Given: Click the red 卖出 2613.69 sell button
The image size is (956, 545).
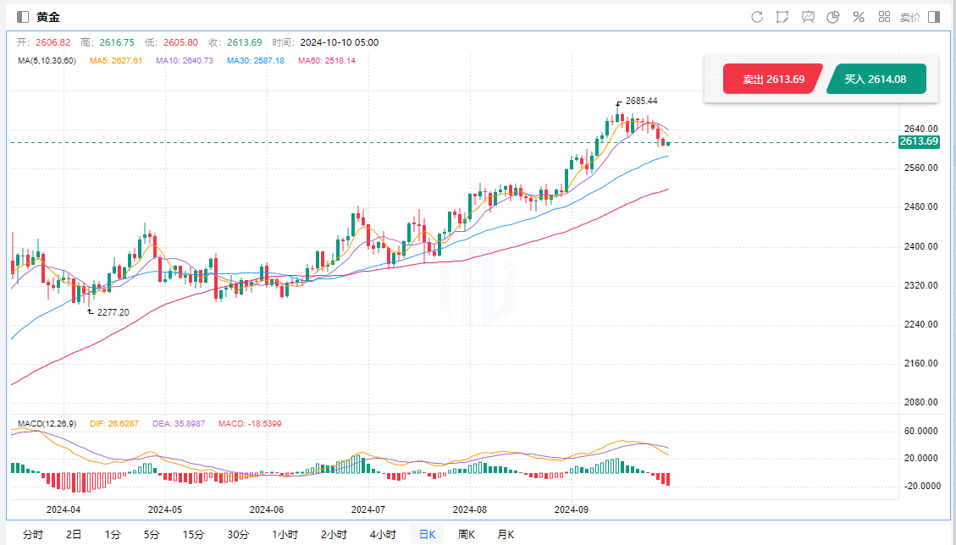Looking at the screenshot, I should tap(773, 79).
